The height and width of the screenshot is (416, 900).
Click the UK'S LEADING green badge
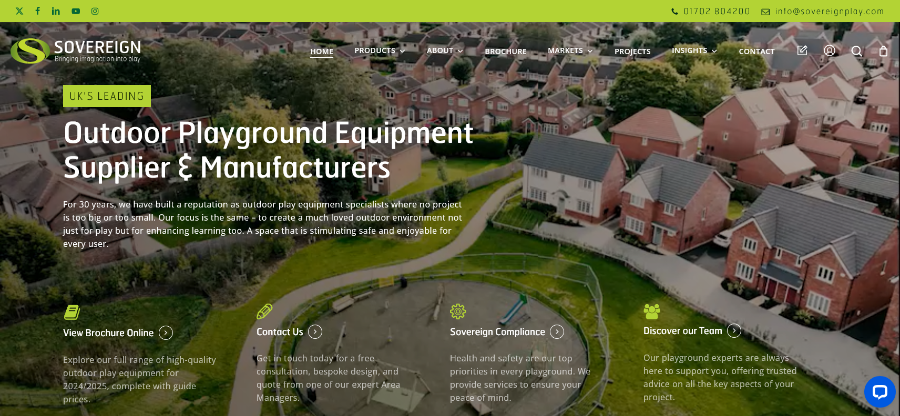(x=107, y=96)
